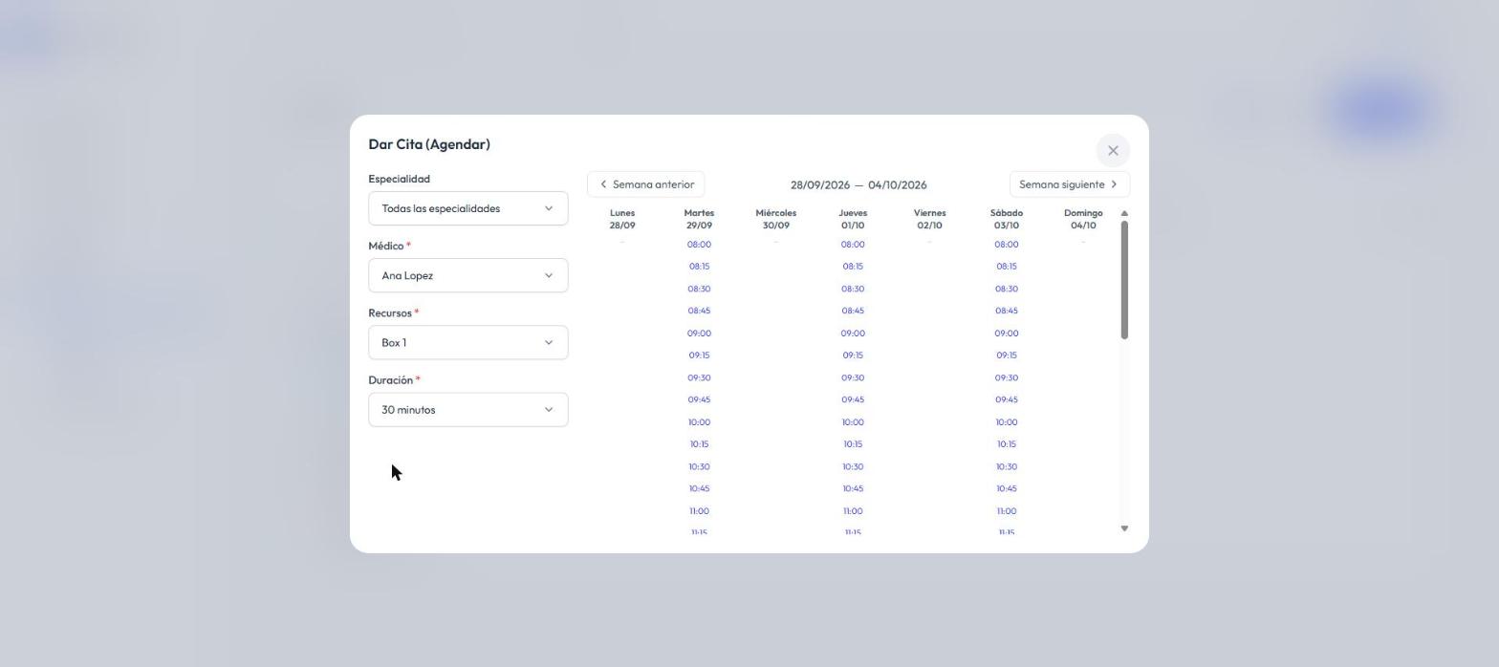Image resolution: width=1499 pixels, height=667 pixels.
Task: Open the Especialidad dropdown
Action: pos(468,208)
